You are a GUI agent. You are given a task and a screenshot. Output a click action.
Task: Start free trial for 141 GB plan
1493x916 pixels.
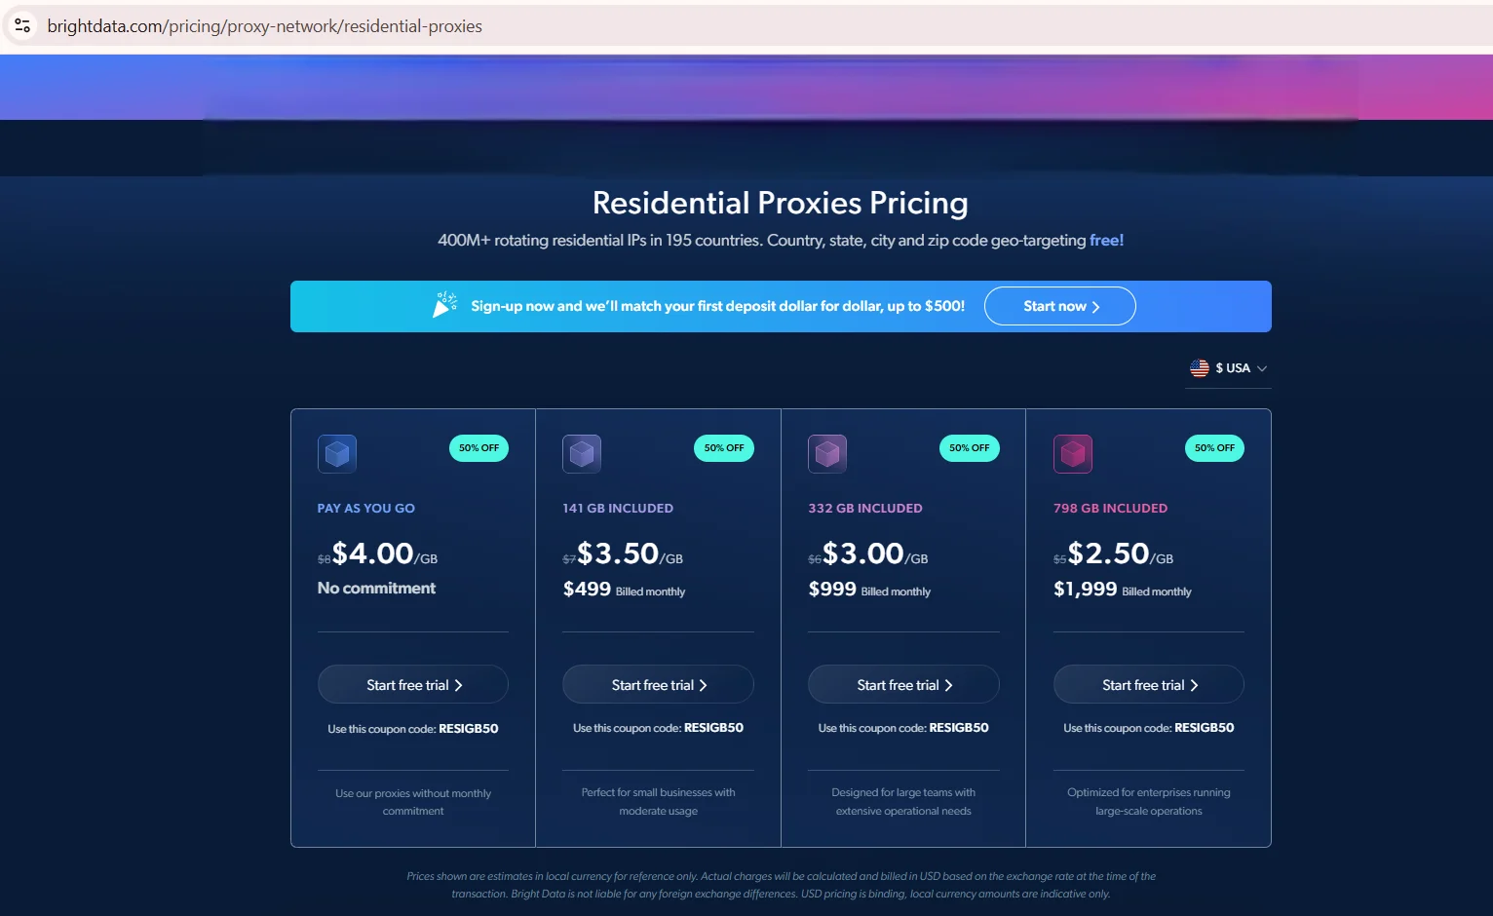pyautogui.click(x=658, y=685)
